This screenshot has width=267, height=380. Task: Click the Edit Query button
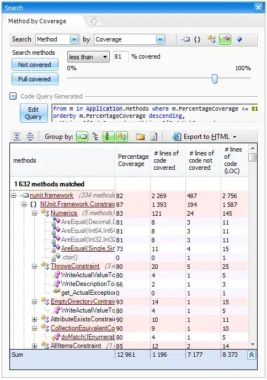[34, 113]
